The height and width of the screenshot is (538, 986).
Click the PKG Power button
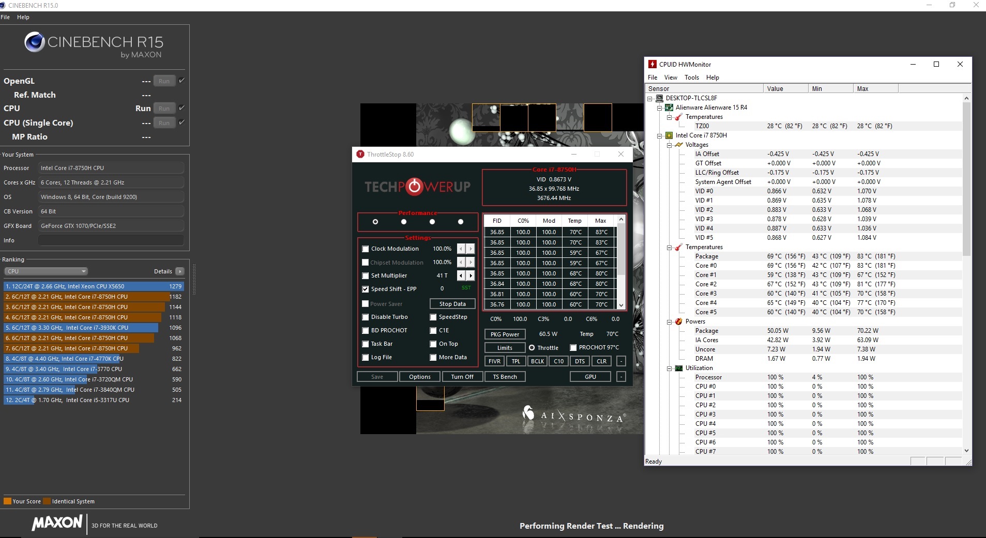click(504, 334)
